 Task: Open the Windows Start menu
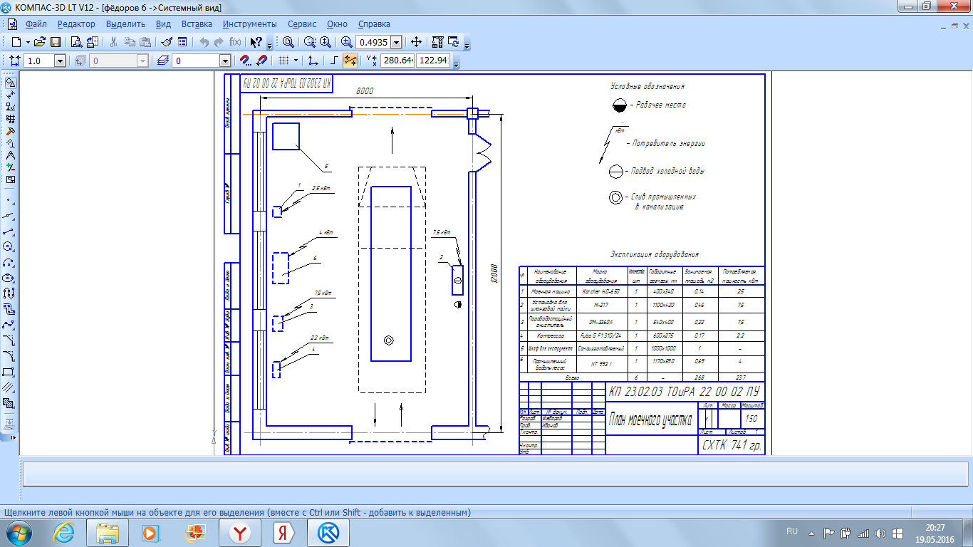click(x=19, y=533)
